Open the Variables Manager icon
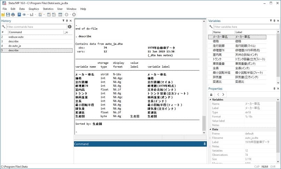The height and width of the screenshot is (169, 281). 60,15
